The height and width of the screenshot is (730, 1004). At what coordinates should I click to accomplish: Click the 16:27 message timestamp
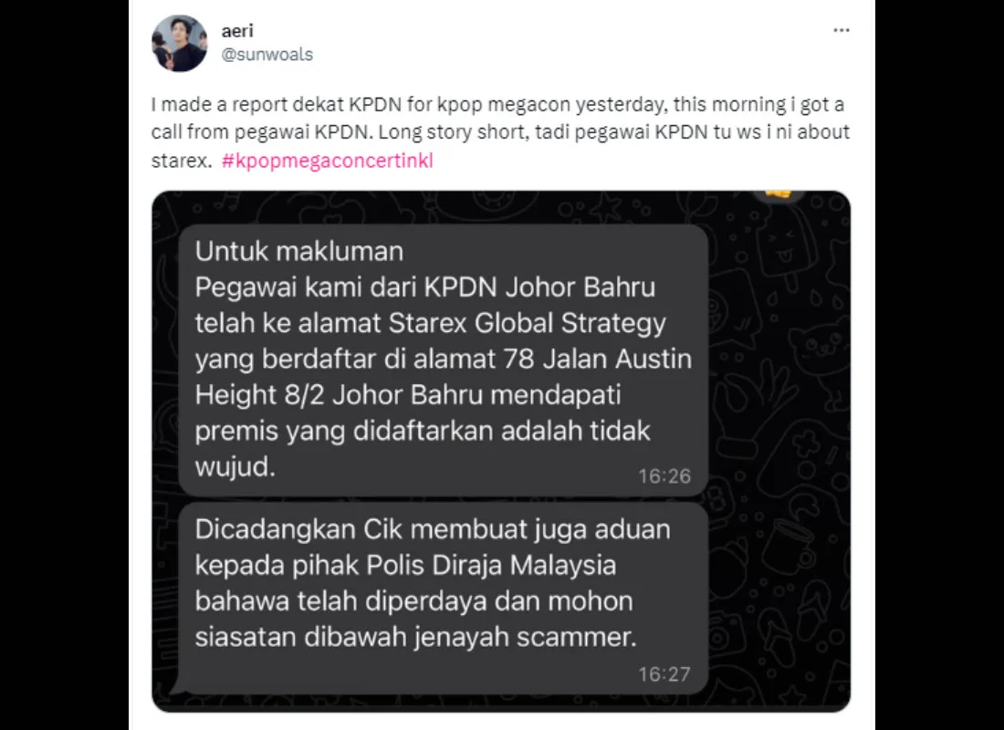pos(664,674)
